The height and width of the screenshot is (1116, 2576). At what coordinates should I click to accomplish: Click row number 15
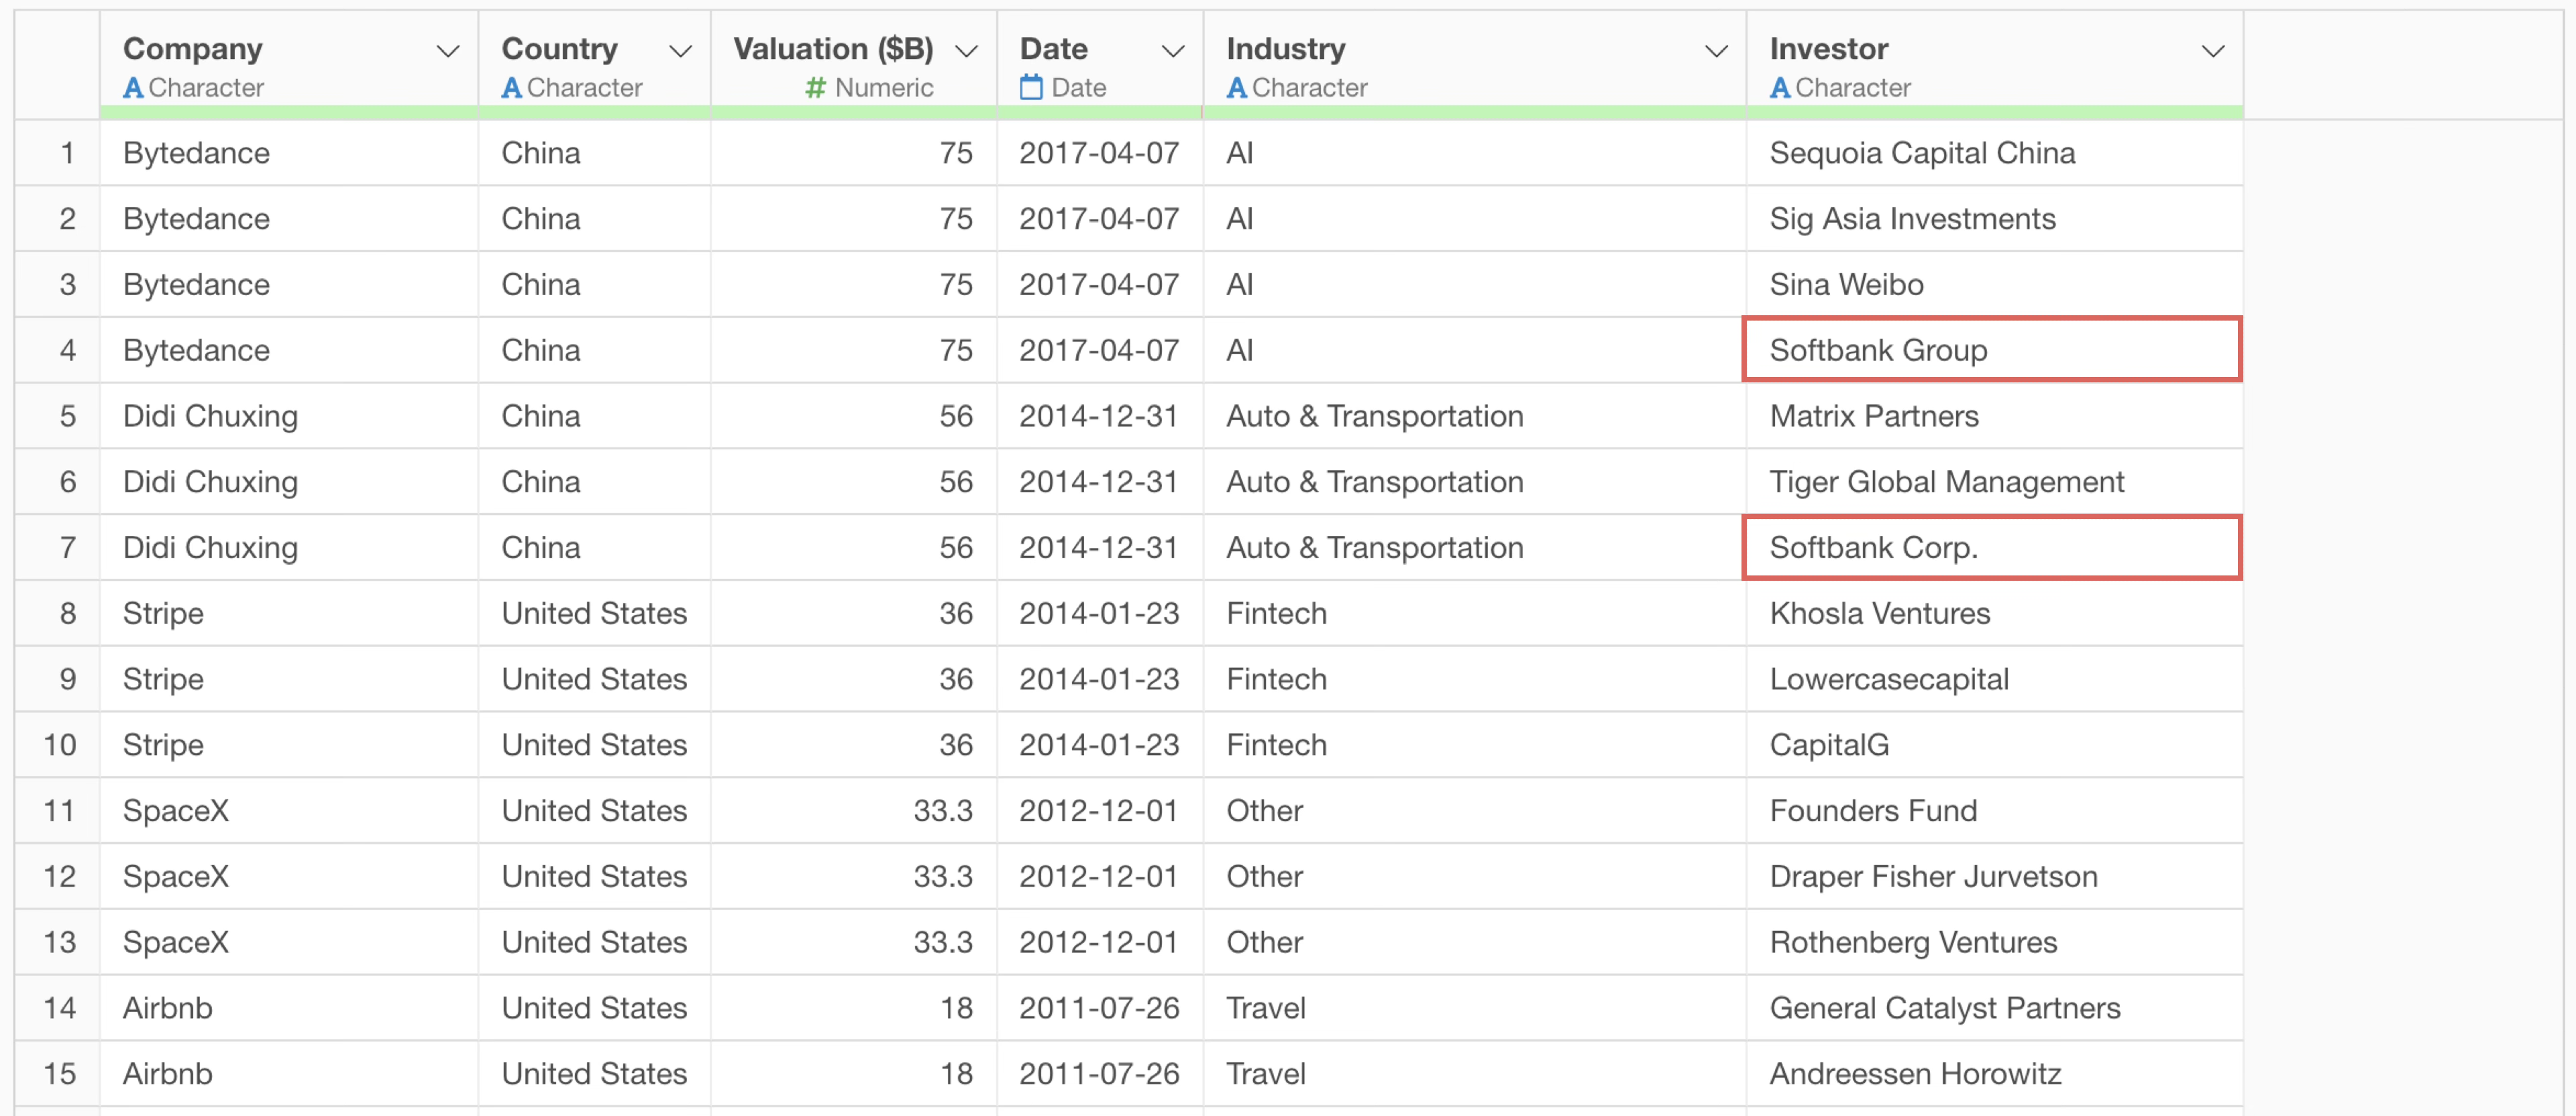(x=58, y=1073)
